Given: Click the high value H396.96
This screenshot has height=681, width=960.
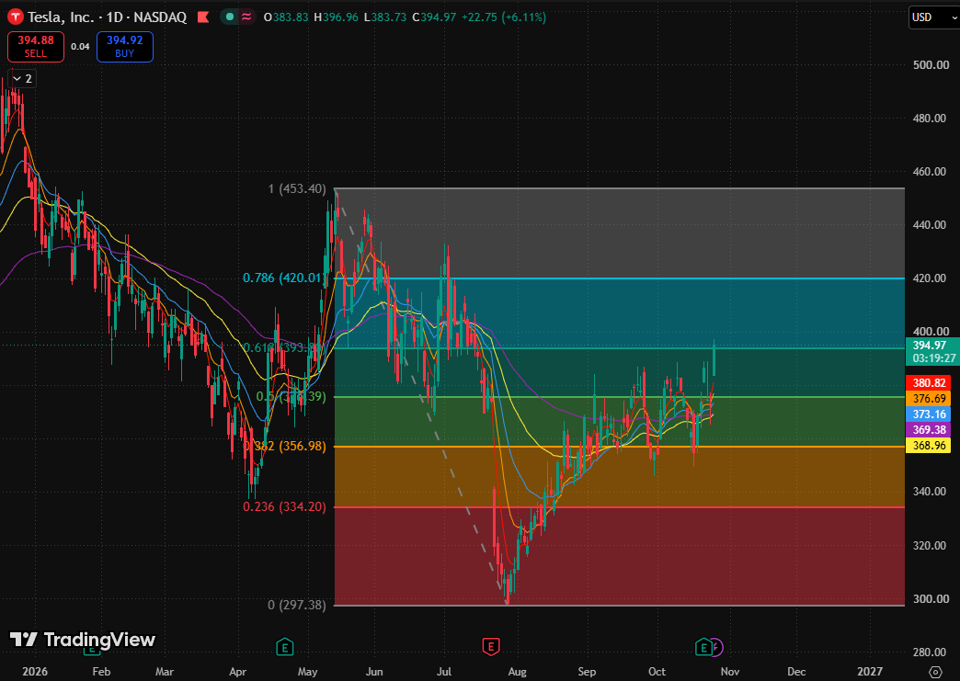Looking at the screenshot, I should pyautogui.click(x=337, y=17).
